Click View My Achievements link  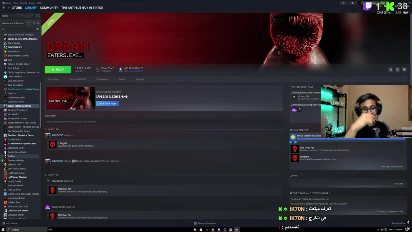[x=392, y=167]
